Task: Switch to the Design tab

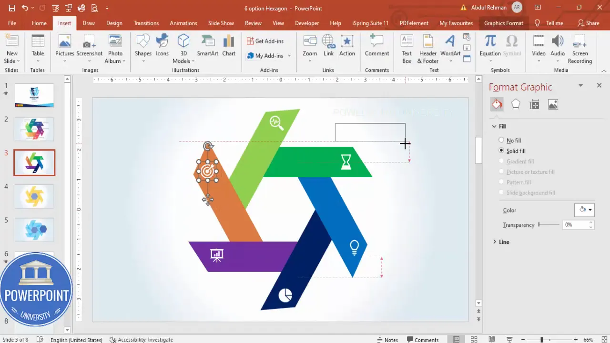Action: [114, 23]
